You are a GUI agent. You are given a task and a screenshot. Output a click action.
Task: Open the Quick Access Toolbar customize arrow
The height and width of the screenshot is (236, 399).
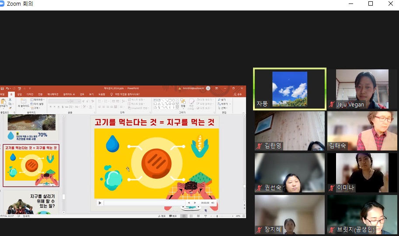pyautogui.click(x=30, y=89)
